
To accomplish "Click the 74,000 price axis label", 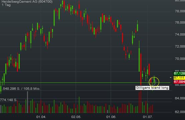I will point(180,35).
